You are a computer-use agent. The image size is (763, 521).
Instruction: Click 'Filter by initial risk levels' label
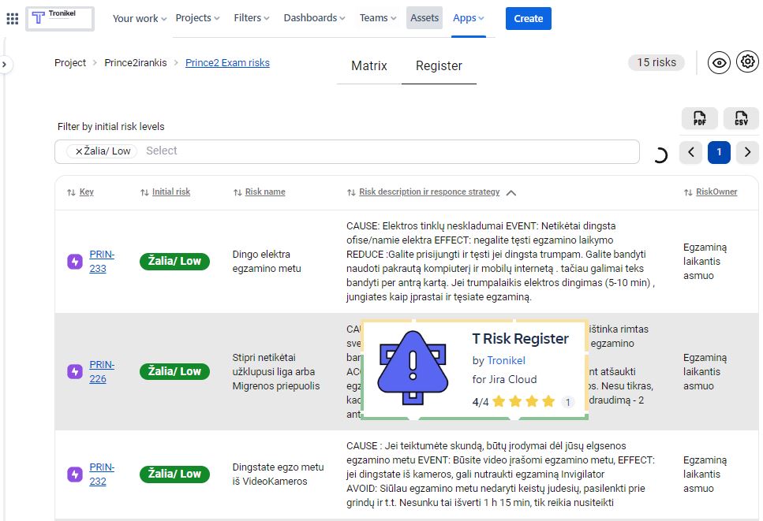111,127
